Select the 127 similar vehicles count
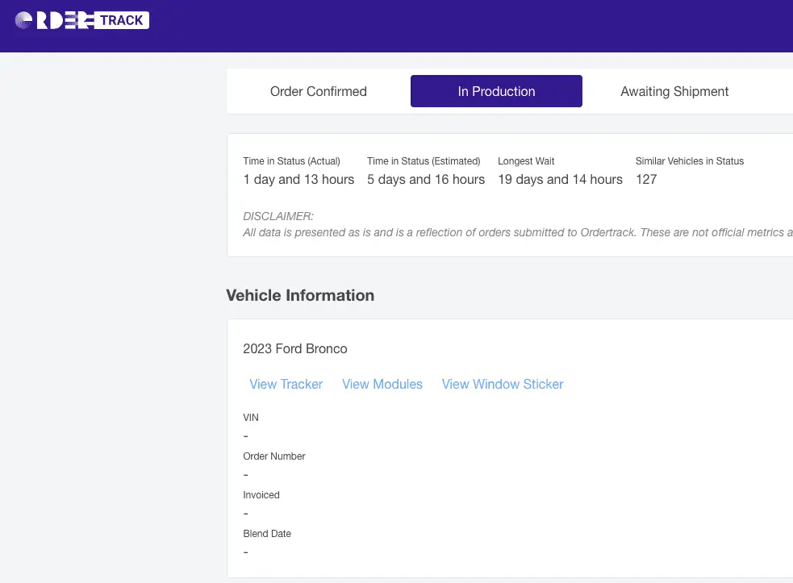Viewport: 793px width, 583px height. point(646,179)
